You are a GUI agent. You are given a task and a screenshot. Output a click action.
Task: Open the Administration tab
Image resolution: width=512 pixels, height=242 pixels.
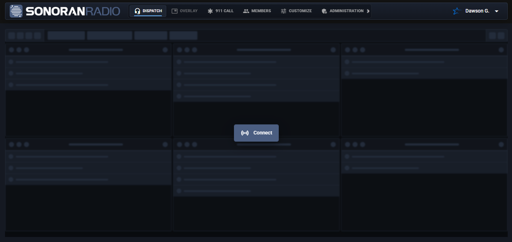click(x=342, y=11)
